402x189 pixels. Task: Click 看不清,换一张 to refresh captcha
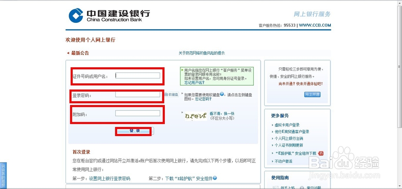(x=222, y=114)
